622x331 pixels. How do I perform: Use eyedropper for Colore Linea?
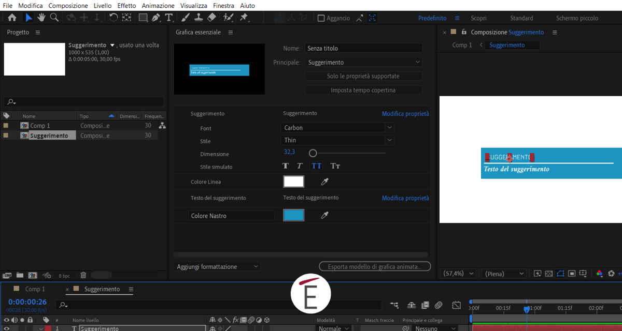click(x=325, y=182)
